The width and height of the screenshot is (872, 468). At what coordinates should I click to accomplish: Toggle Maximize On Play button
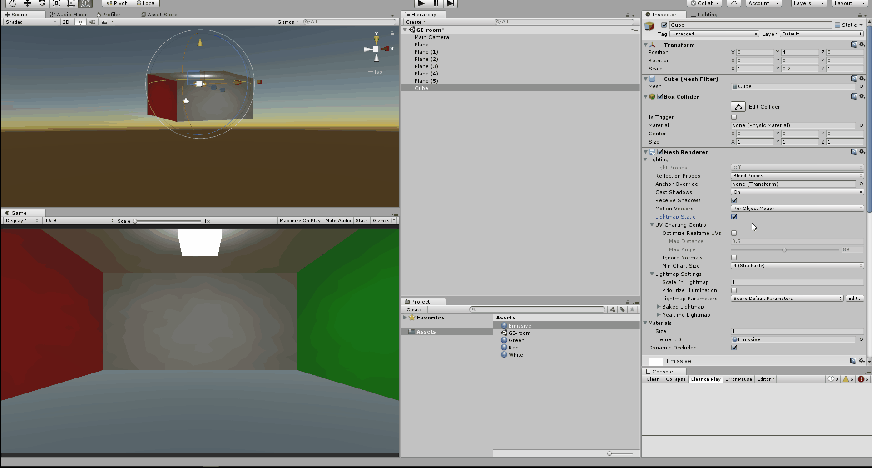[300, 221]
